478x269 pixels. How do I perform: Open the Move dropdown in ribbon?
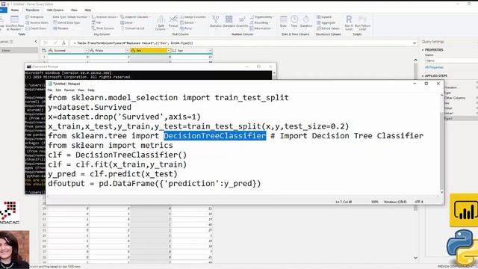tap(128, 22)
